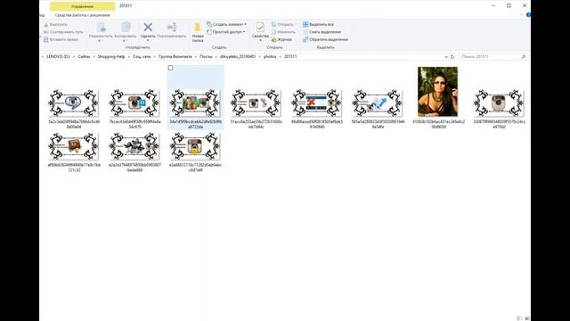
Task: Open the Создать элемент dropdown
Action: click(226, 24)
